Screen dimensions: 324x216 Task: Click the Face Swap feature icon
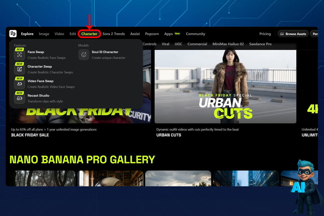click(19, 55)
